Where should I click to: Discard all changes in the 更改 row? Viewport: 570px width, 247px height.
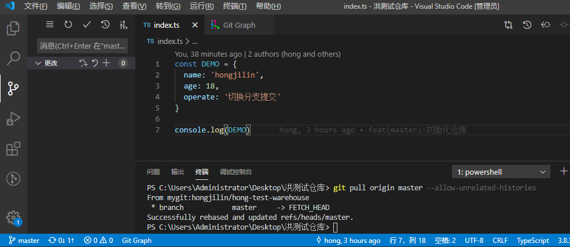pos(95,63)
